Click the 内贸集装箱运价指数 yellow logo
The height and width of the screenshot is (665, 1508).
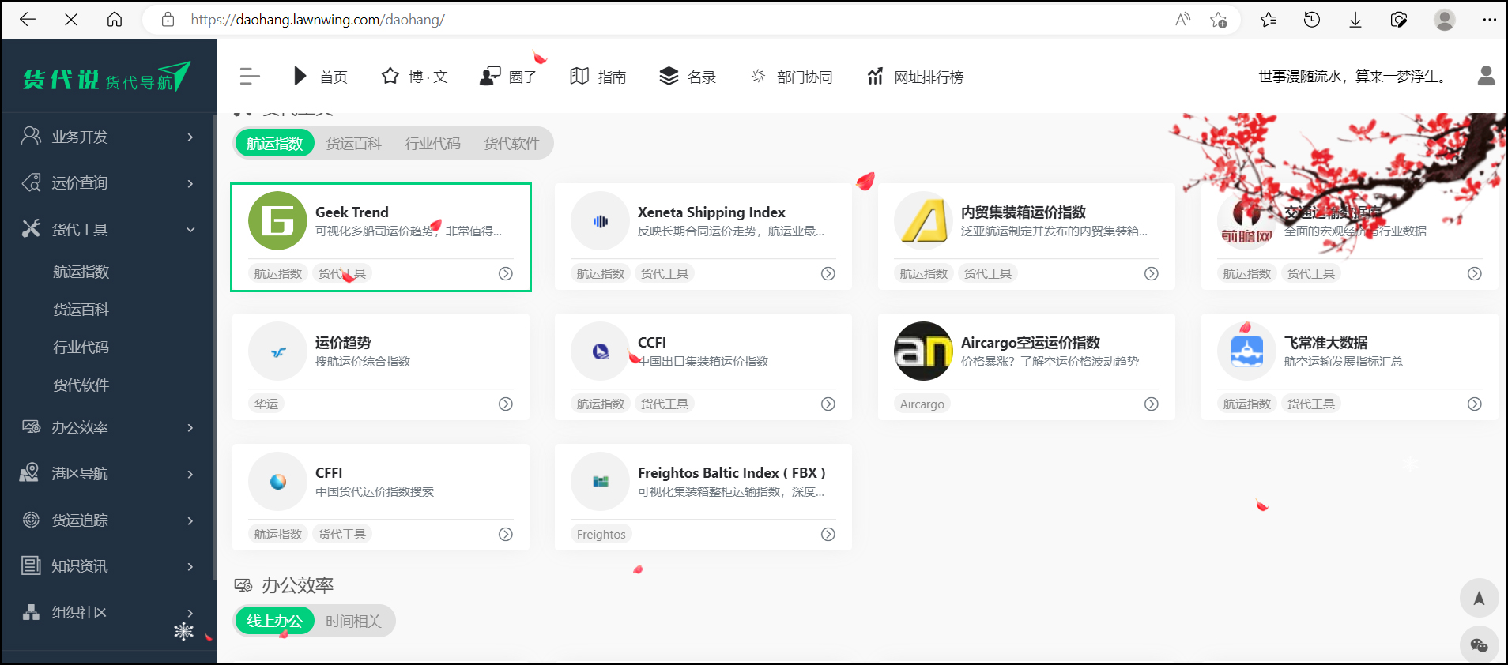coord(923,220)
